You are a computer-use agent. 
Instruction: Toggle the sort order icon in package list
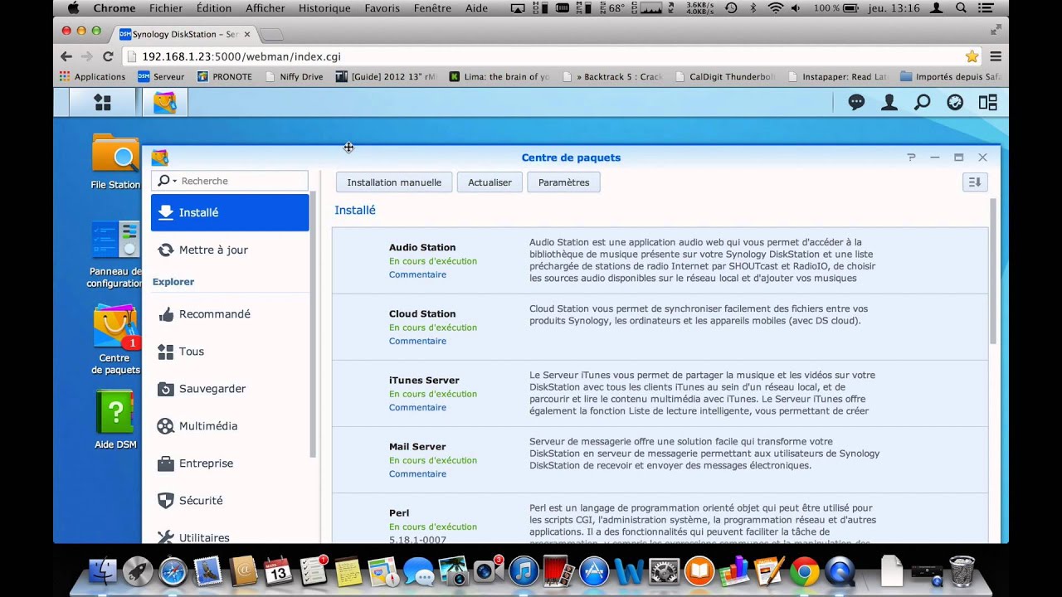click(x=975, y=182)
